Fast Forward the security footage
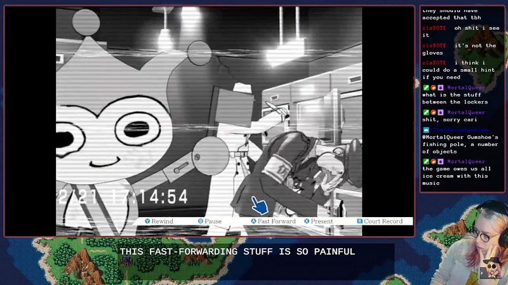508x285 pixels. tap(274, 221)
